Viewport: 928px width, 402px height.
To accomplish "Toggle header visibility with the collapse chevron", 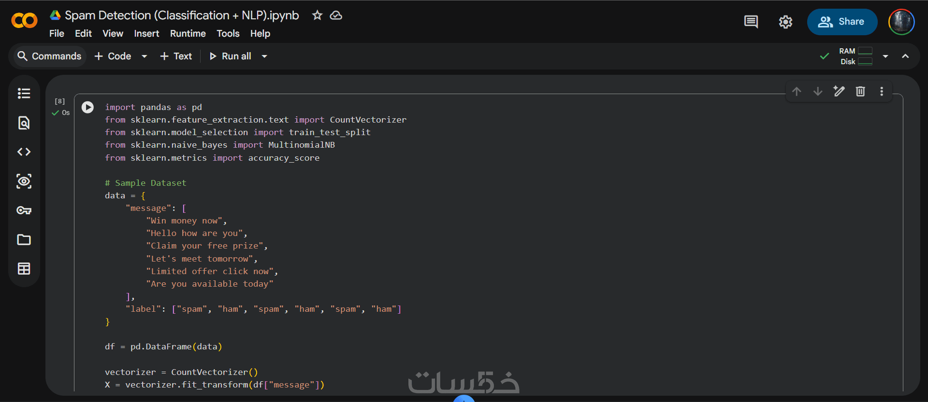I will coord(905,56).
